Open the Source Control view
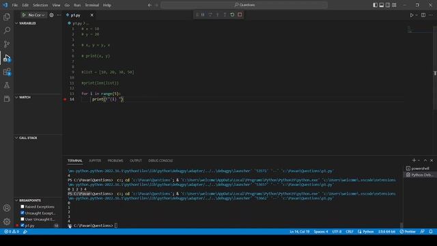This screenshot has width=437, height=246. tap(7, 44)
